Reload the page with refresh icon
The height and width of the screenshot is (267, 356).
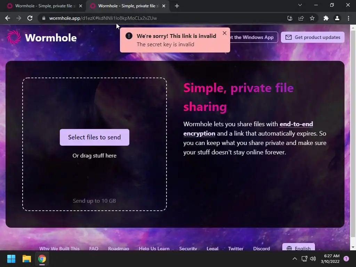(30, 18)
